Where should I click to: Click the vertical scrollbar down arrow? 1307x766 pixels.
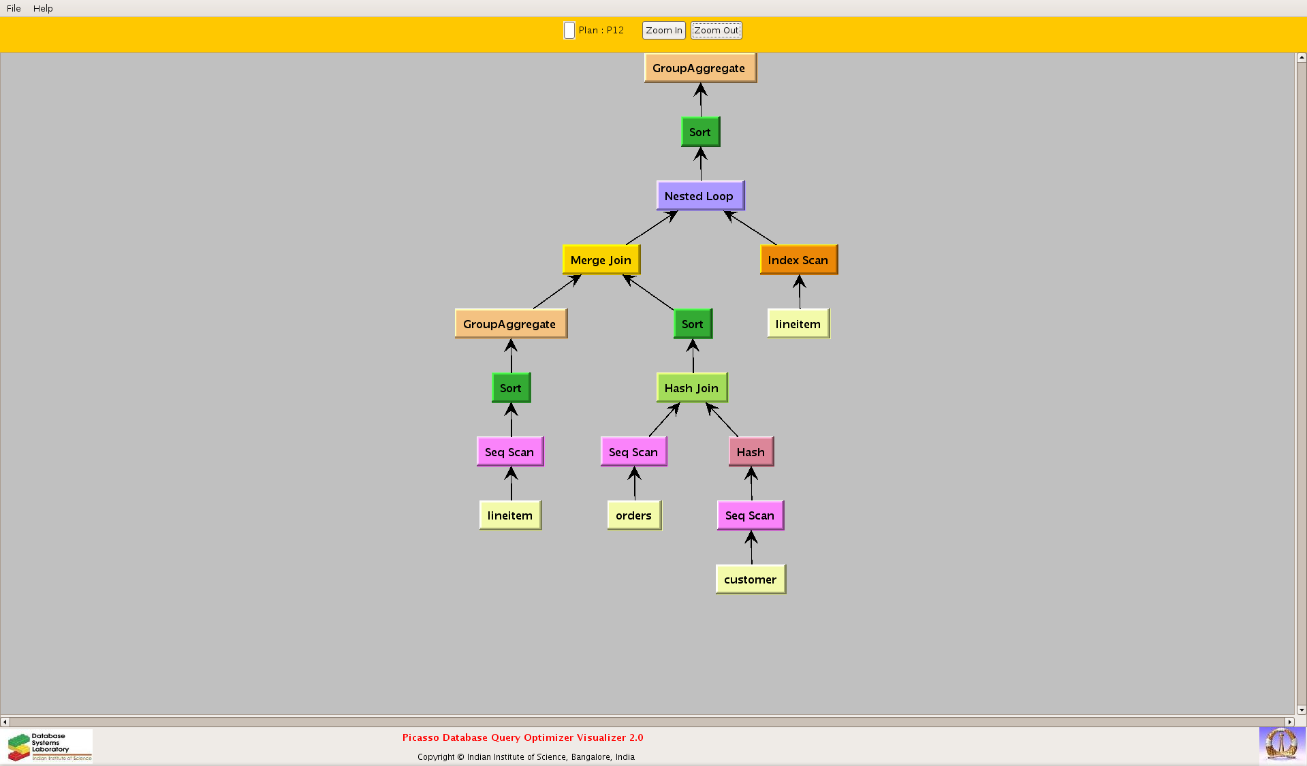(x=1301, y=709)
